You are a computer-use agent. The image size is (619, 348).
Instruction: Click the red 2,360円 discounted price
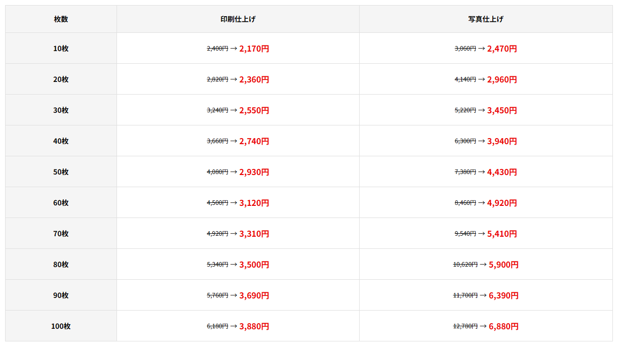point(254,80)
